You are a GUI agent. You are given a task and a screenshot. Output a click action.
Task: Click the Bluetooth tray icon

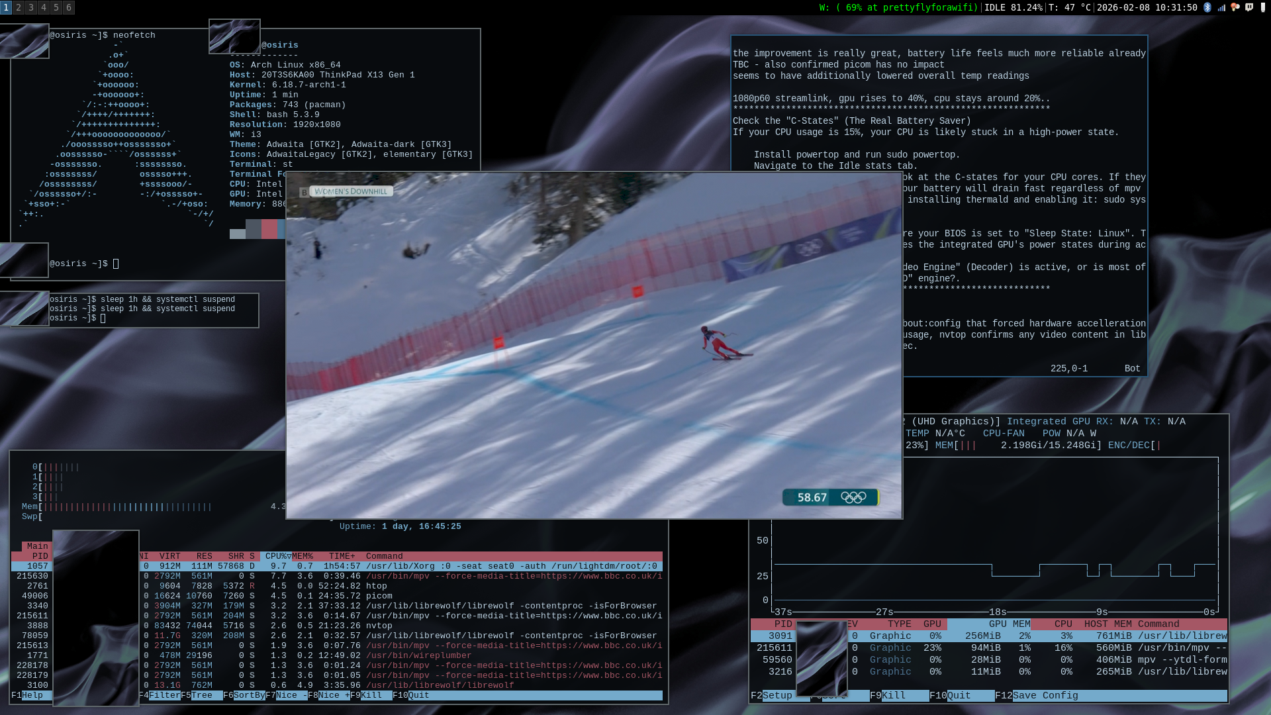(x=1207, y=7)
